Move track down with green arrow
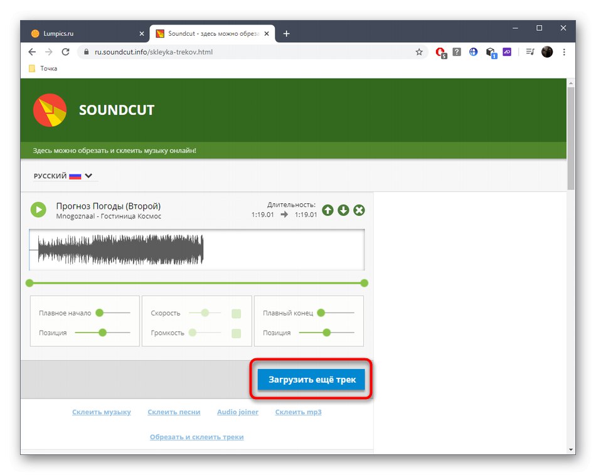The width and height of the screenshot is (596, 475). [x=343, y=210]
